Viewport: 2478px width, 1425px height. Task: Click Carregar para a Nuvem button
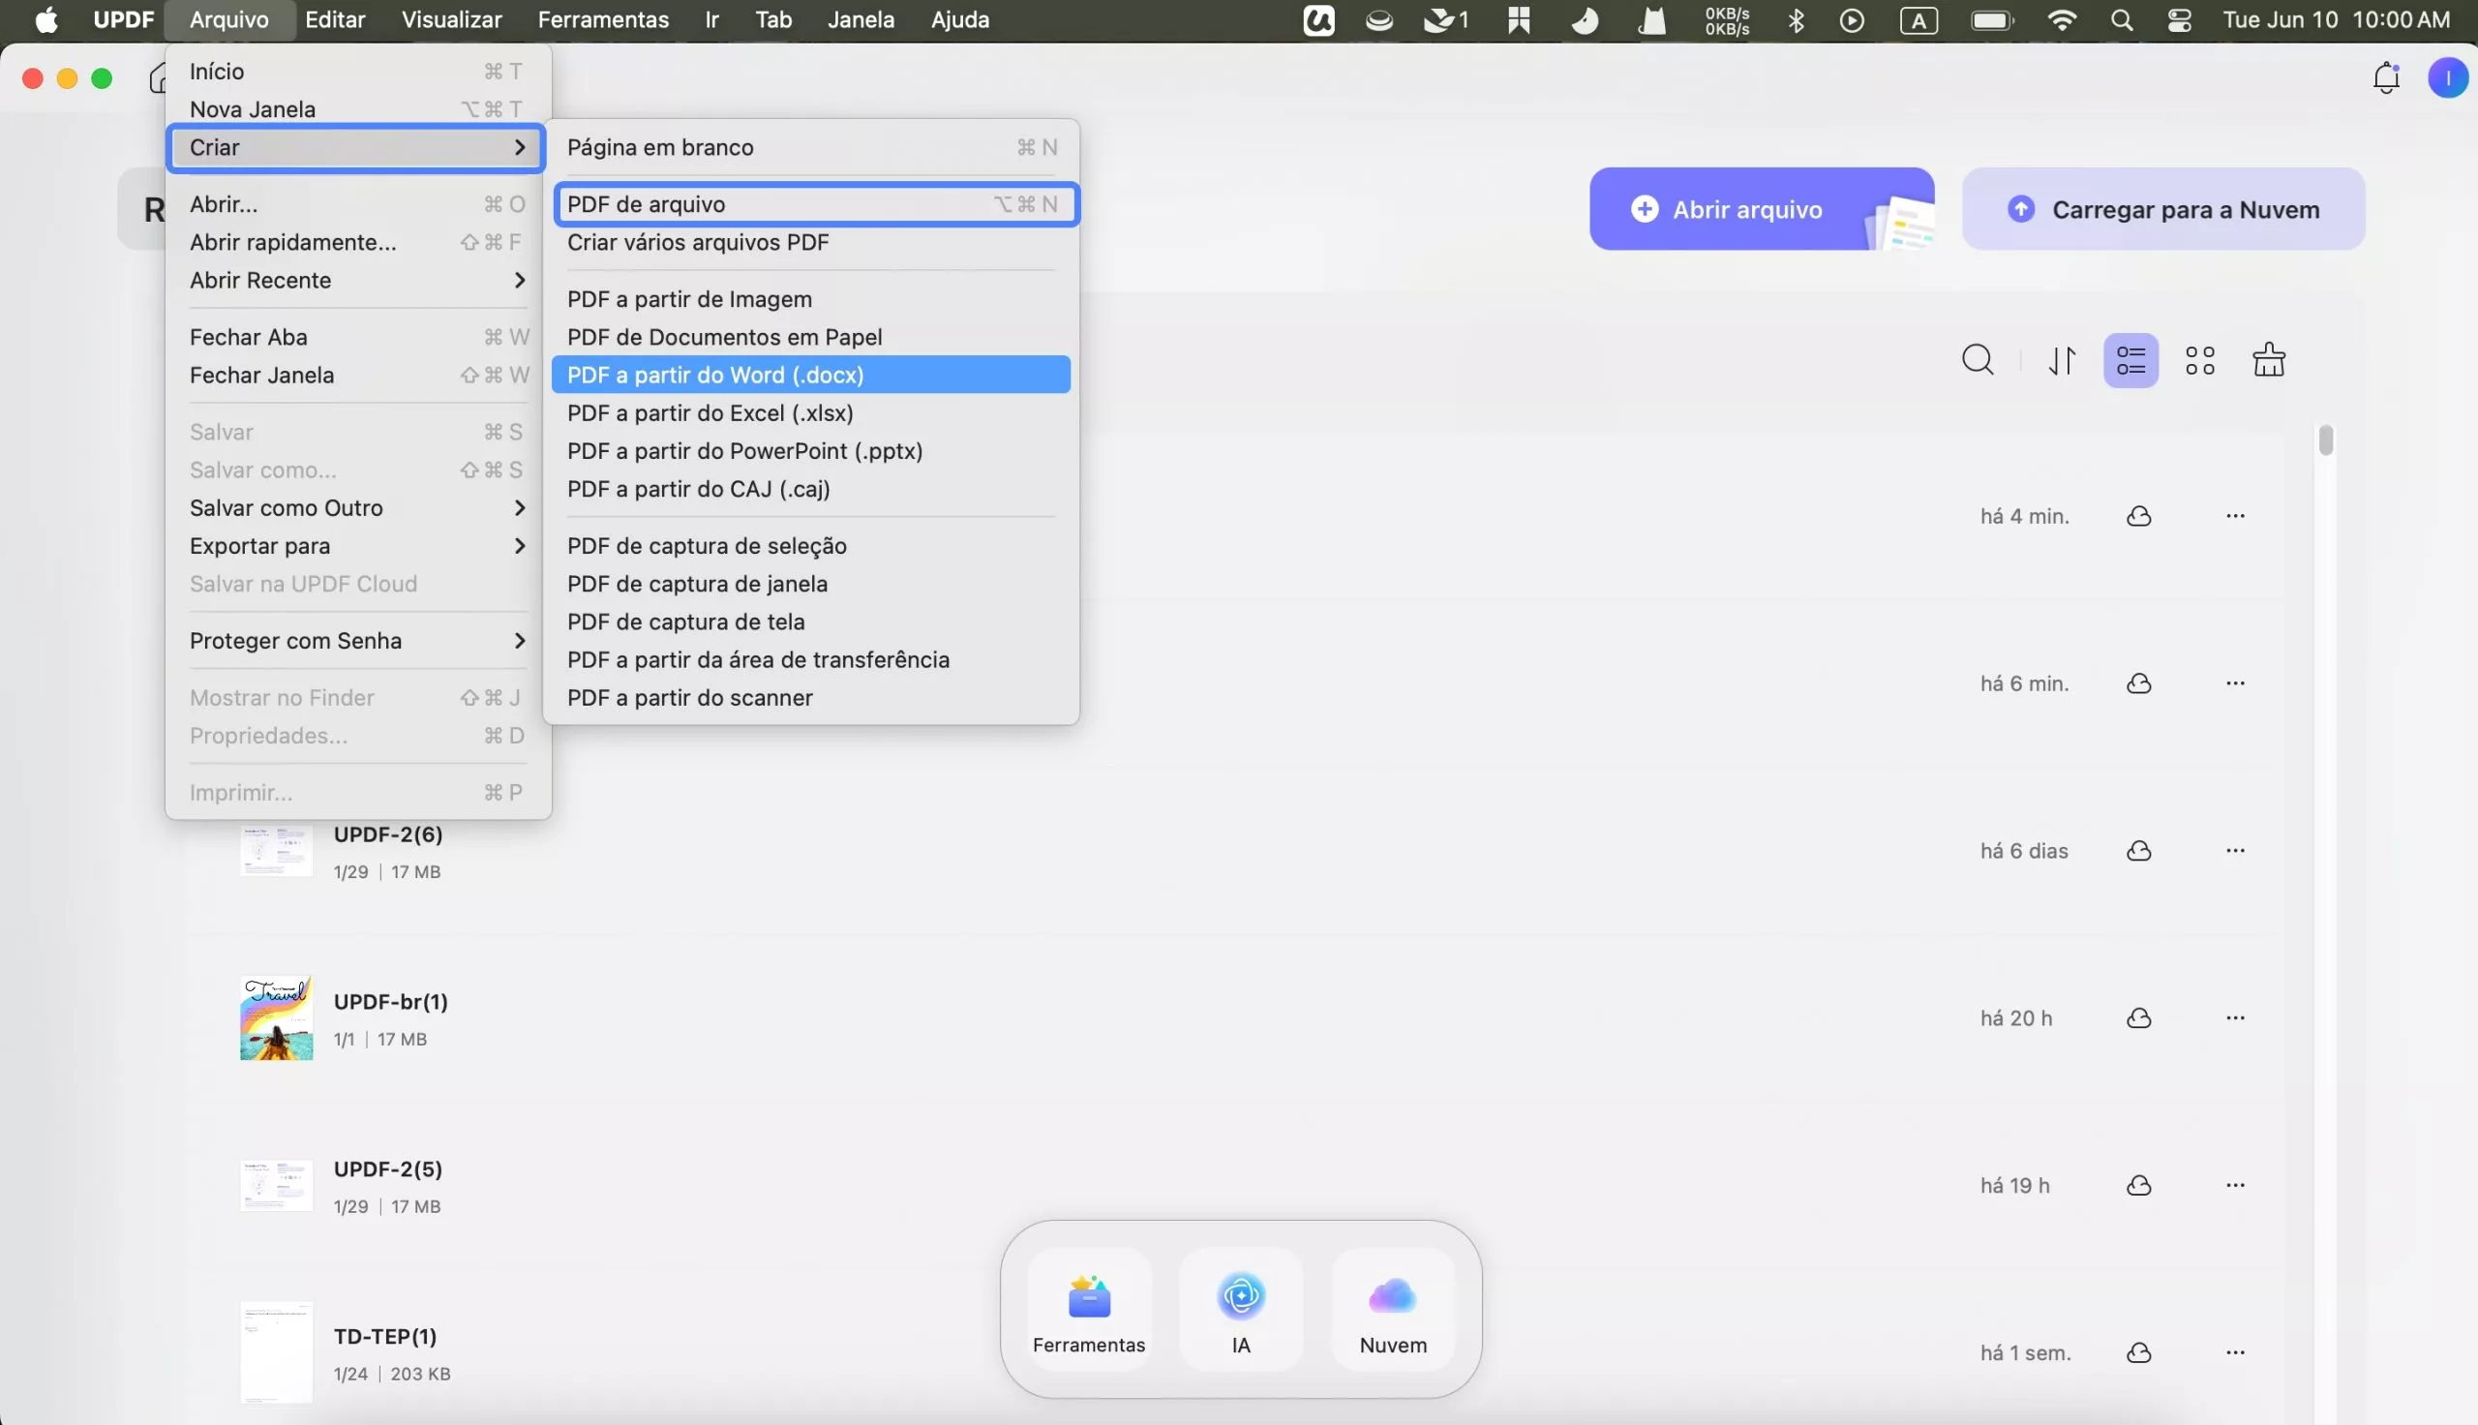(2163, 209)
